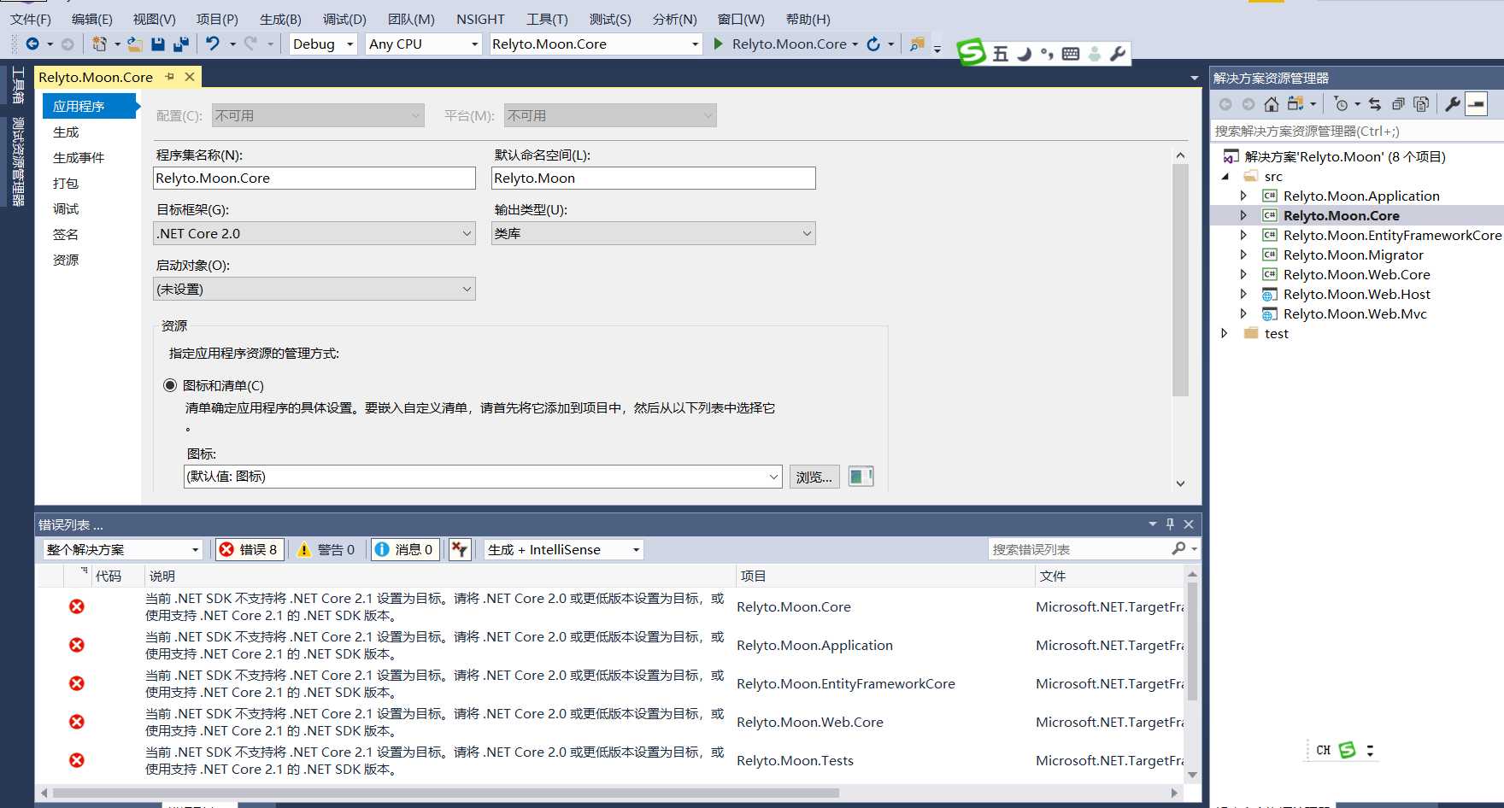Click the sync with active document icon
This screenshot has width=1504, height=808.
coord(1375,104)
